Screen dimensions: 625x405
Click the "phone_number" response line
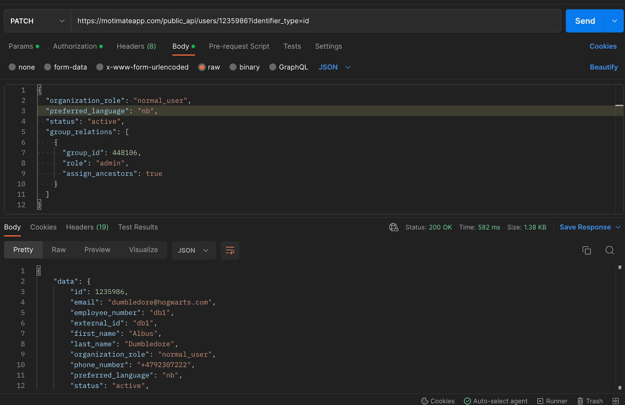132,365
